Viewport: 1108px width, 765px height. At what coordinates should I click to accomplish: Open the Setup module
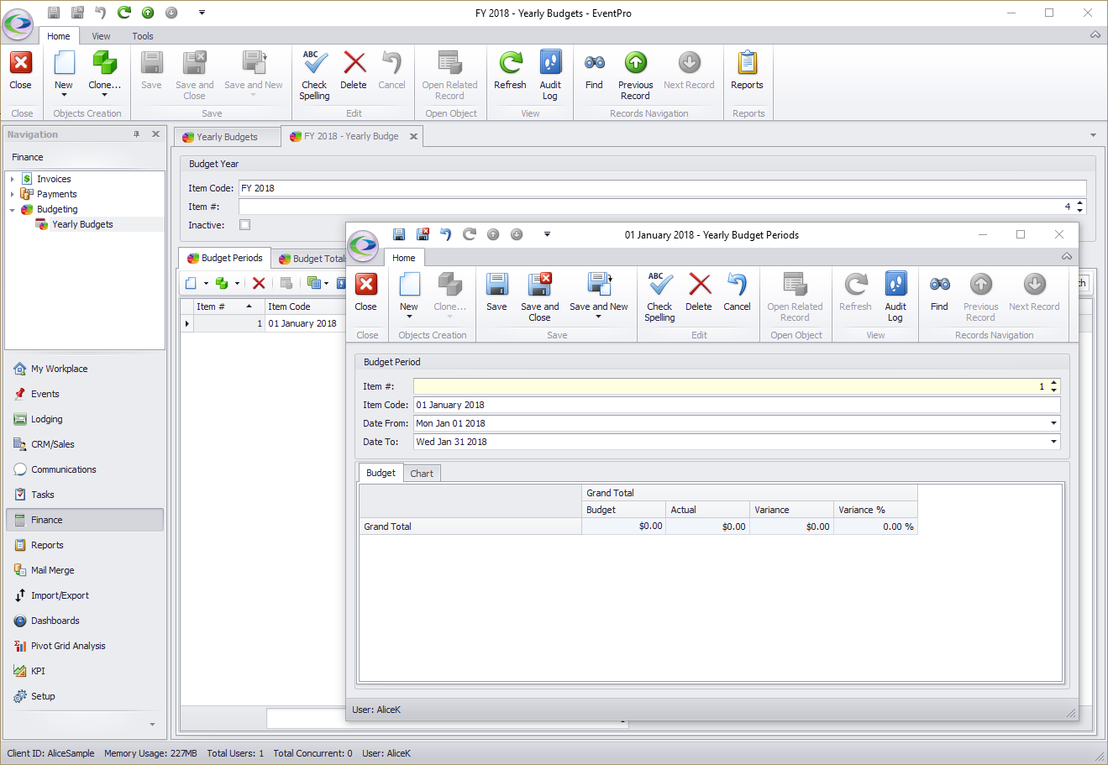tap(43, 696)
